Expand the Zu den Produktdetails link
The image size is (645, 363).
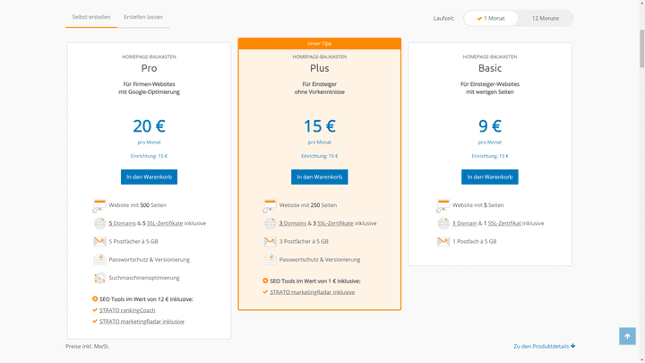(x=544, y=346)
